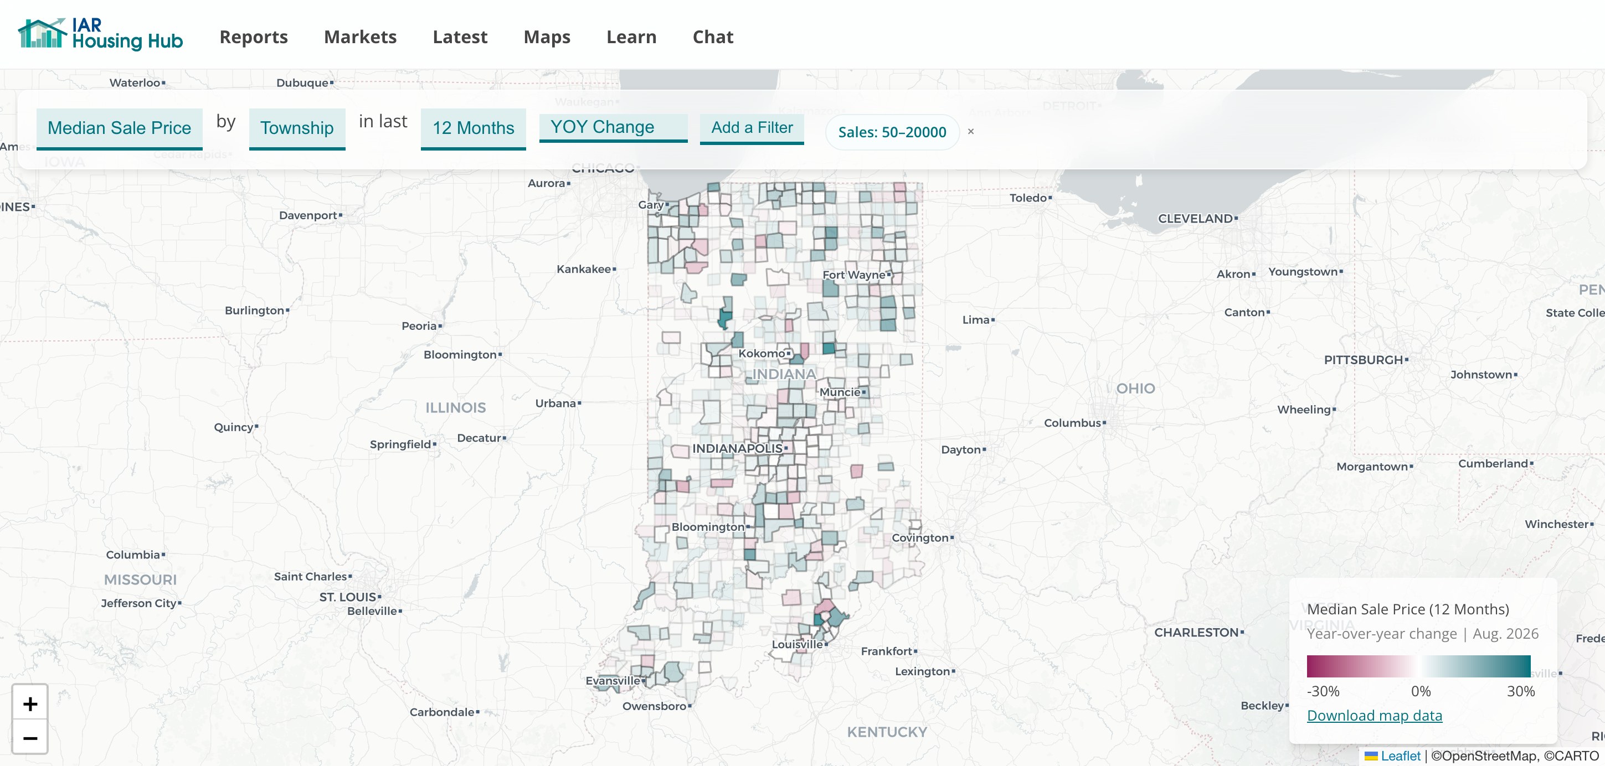Open the Markets menu
1605x766 pixels.
click(x=360, y=37)
